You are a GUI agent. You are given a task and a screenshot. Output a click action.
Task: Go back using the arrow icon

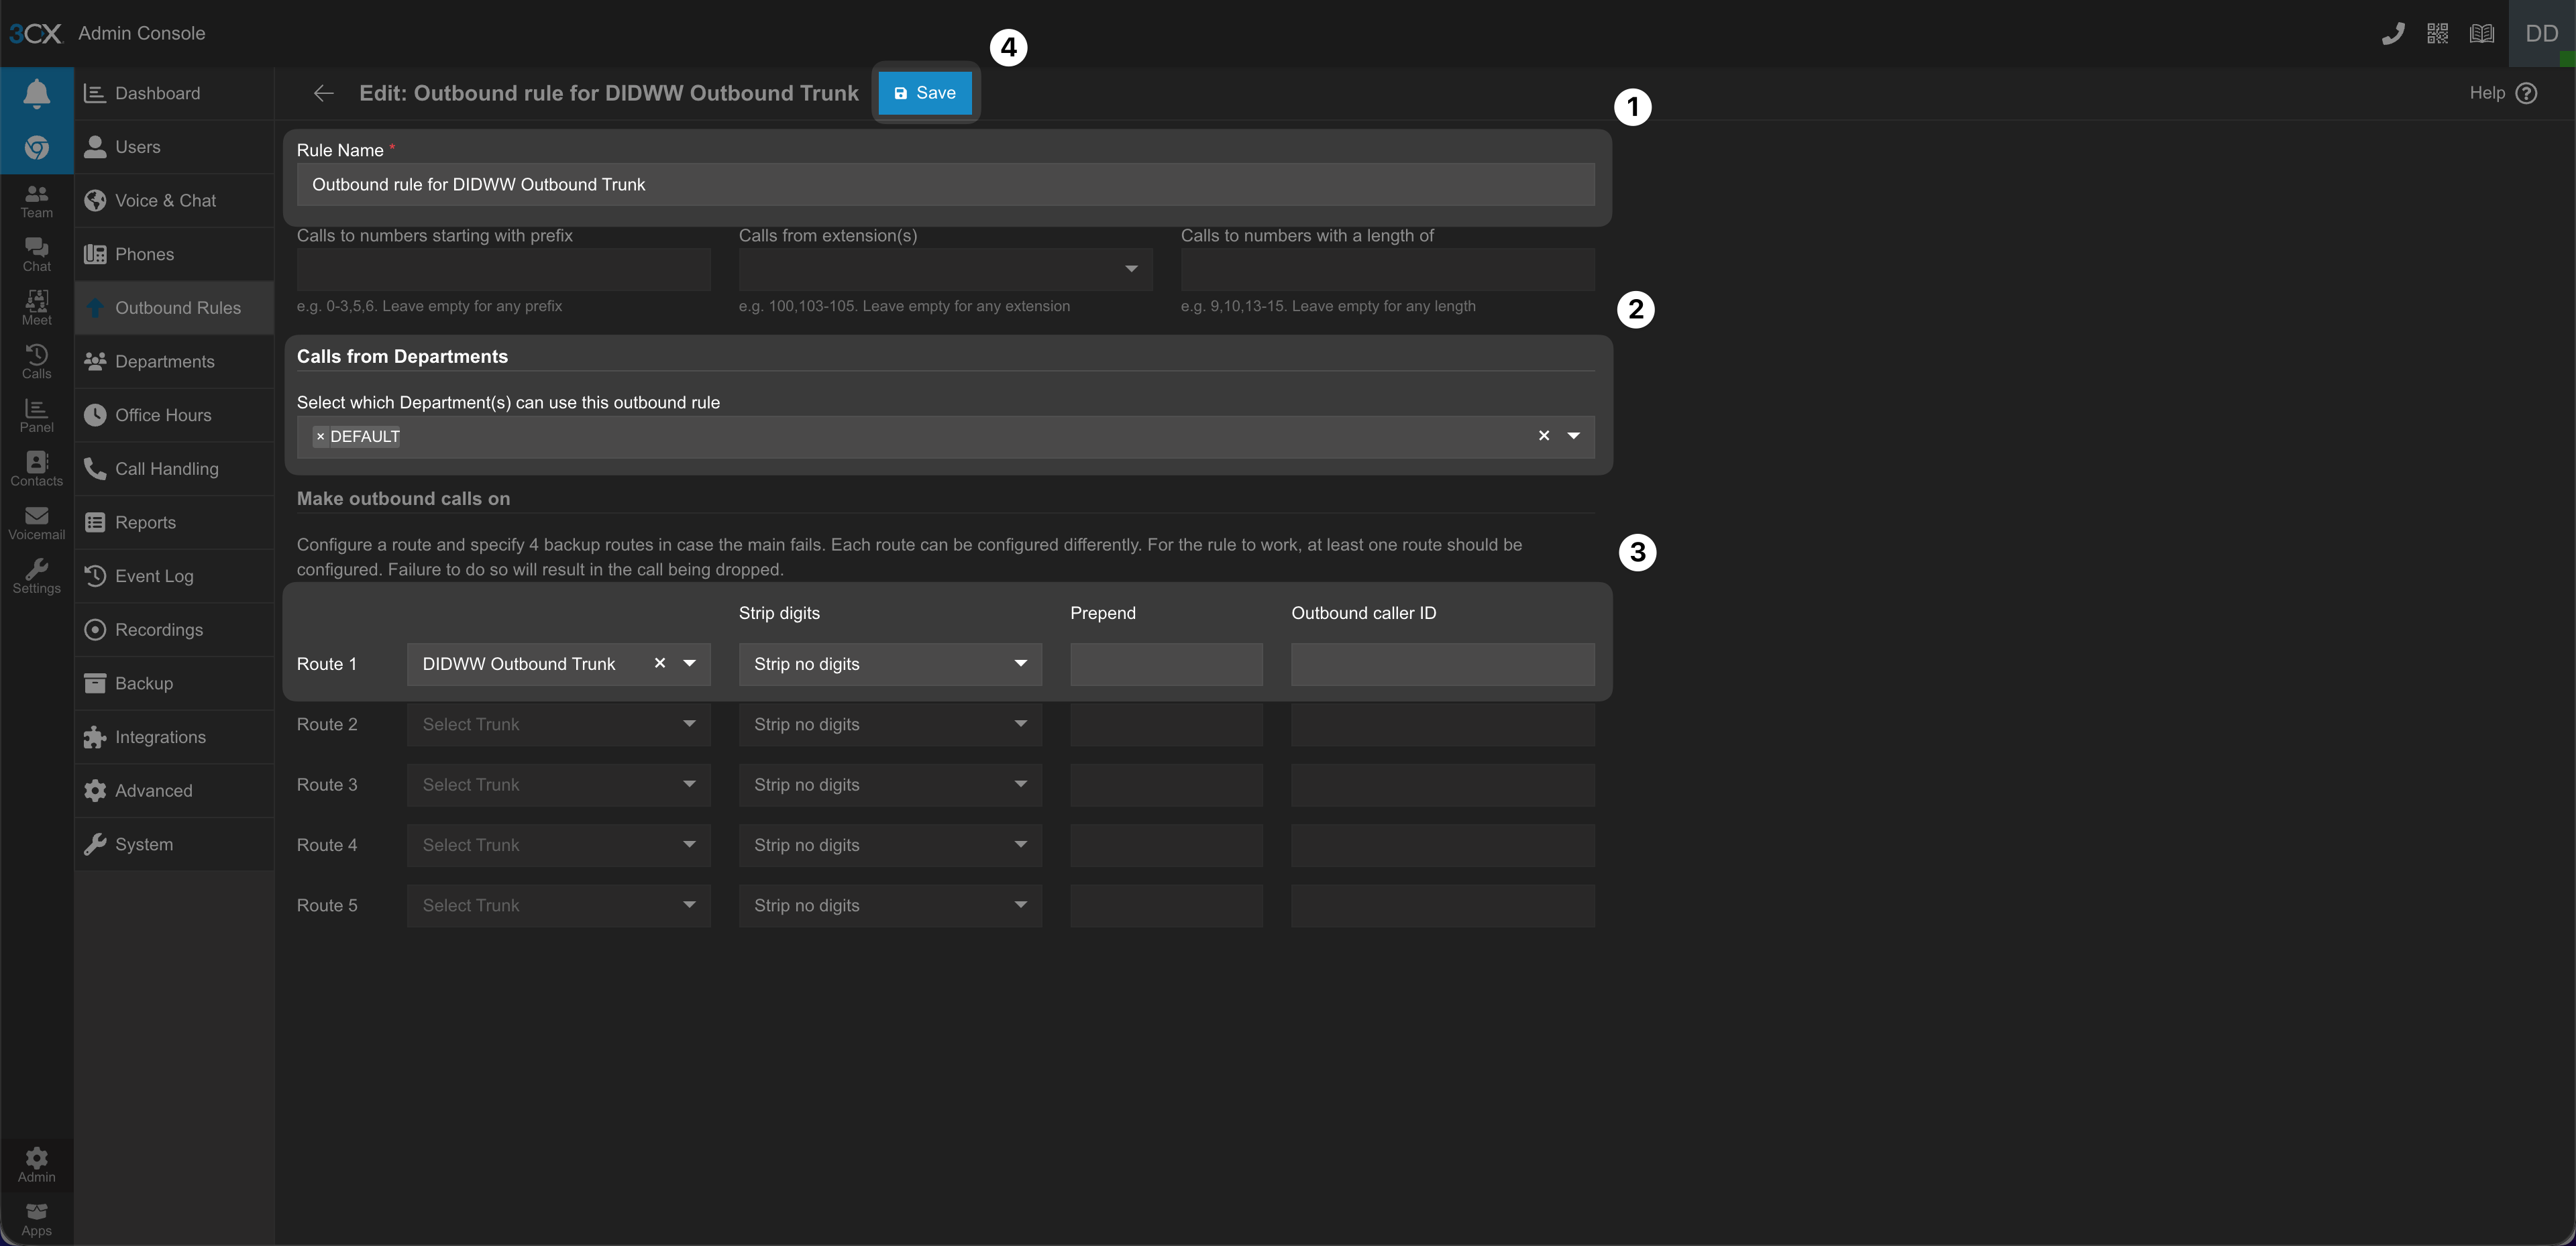point(323,93)
